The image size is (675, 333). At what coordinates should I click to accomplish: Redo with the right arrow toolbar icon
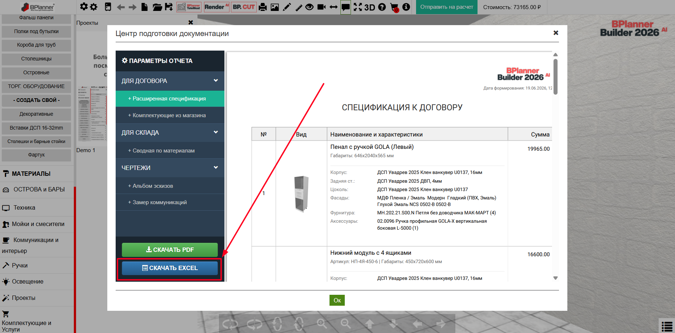[132, 7]
